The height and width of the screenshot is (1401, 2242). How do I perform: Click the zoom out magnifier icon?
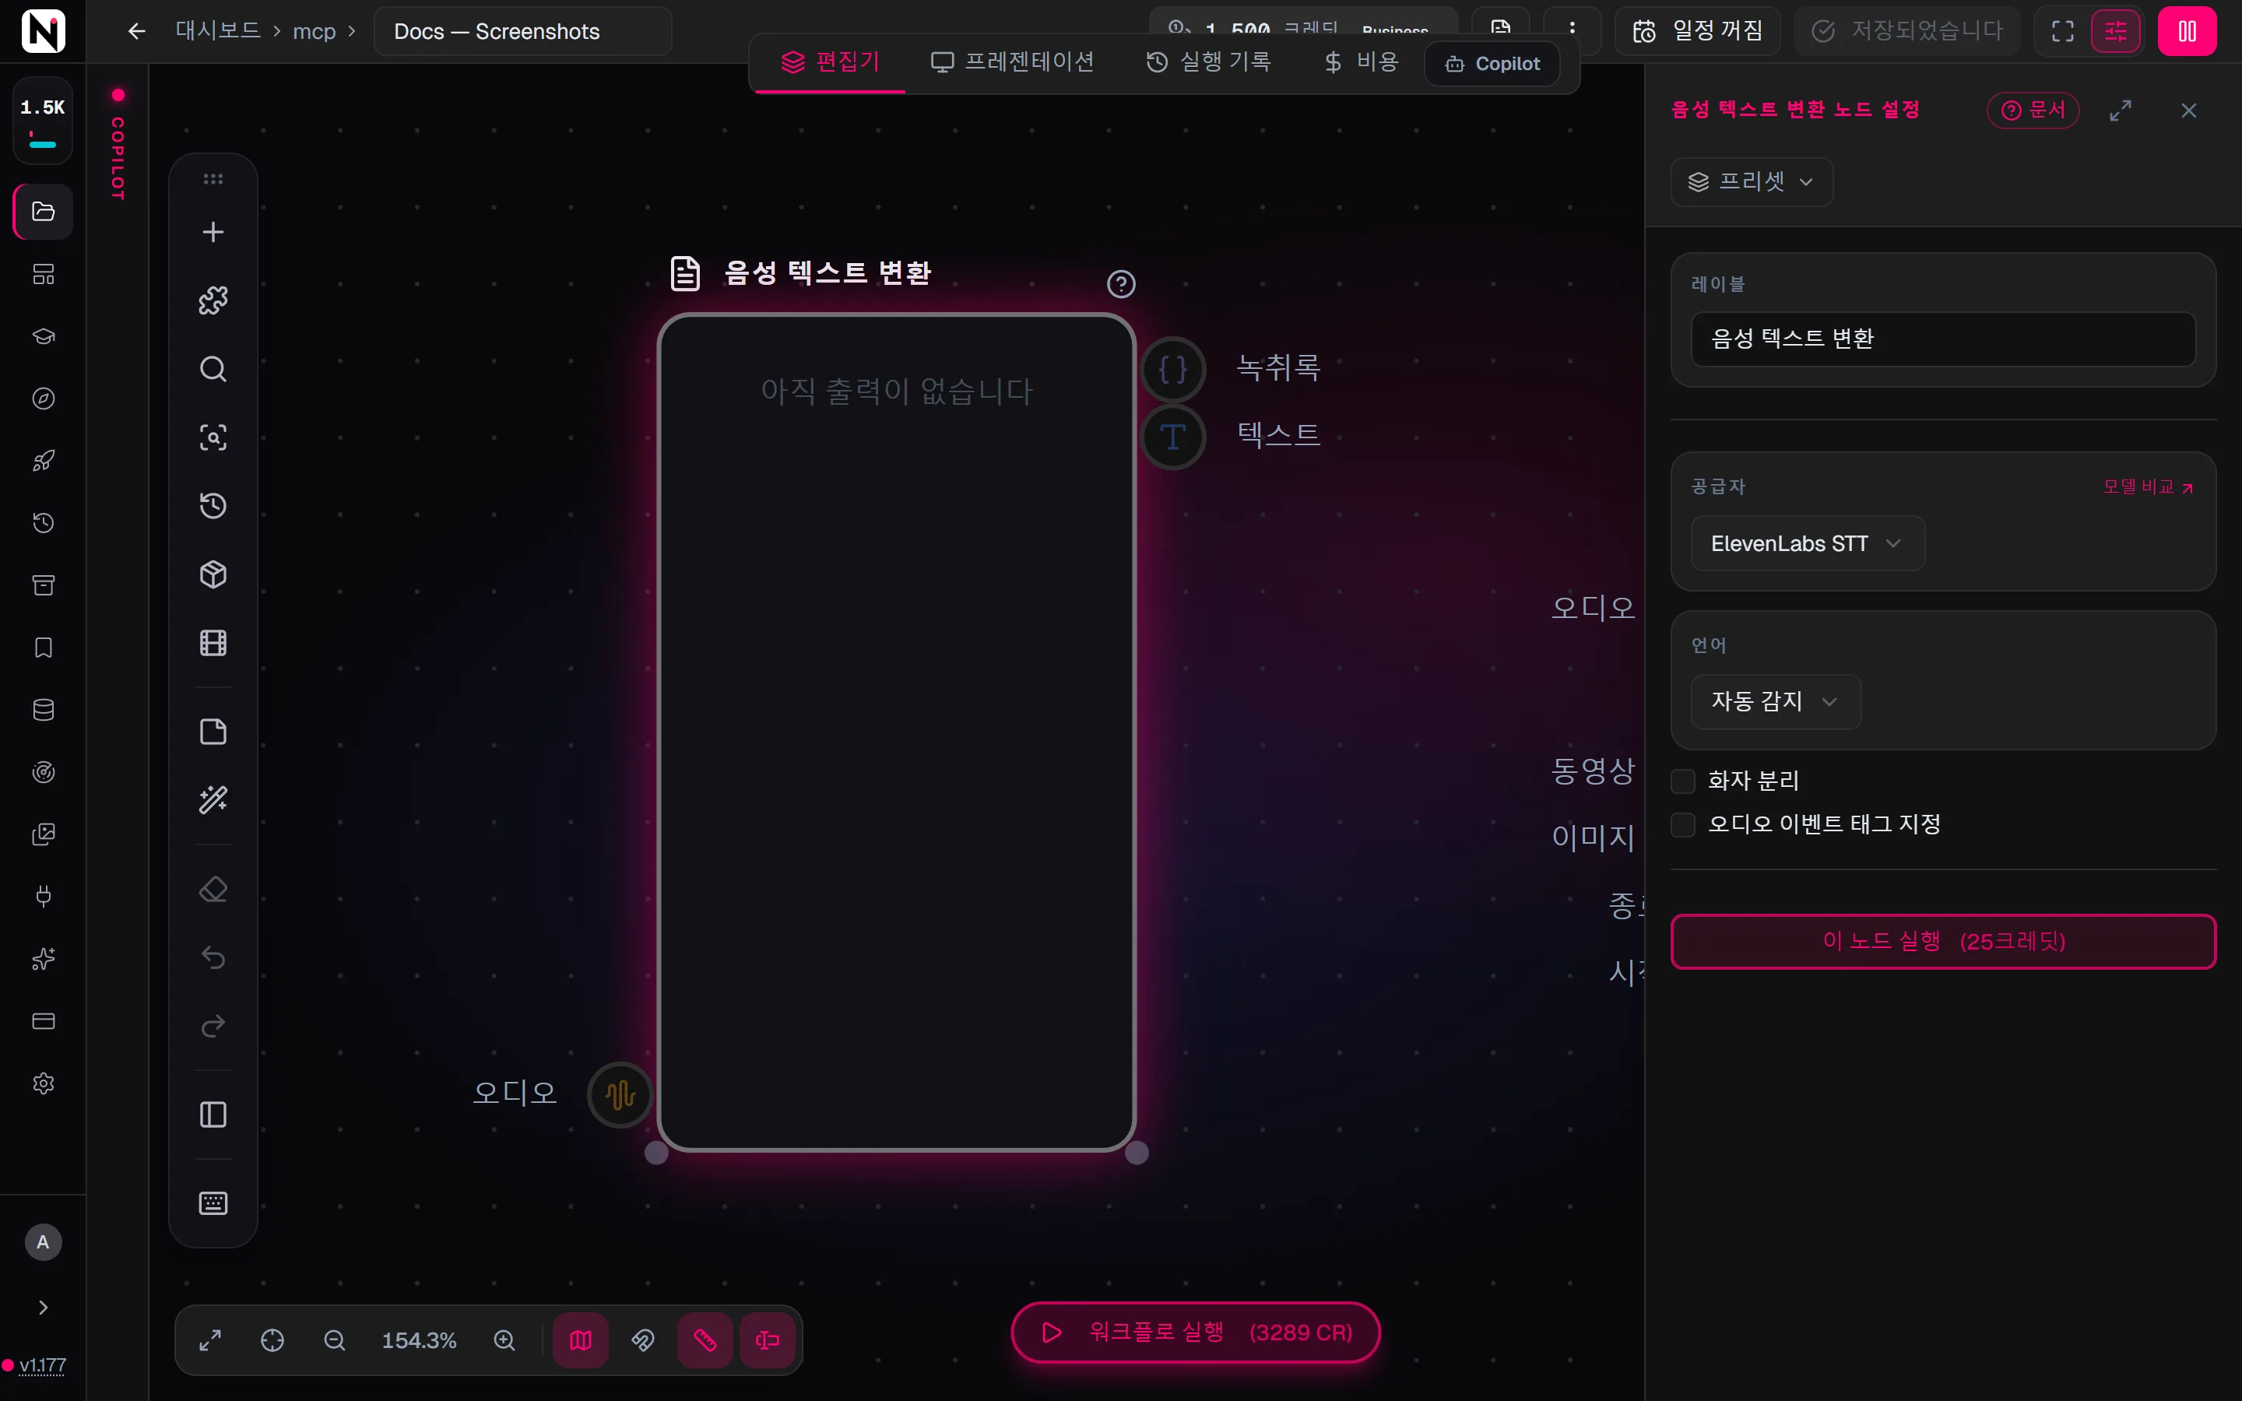tap(335, 1340)
